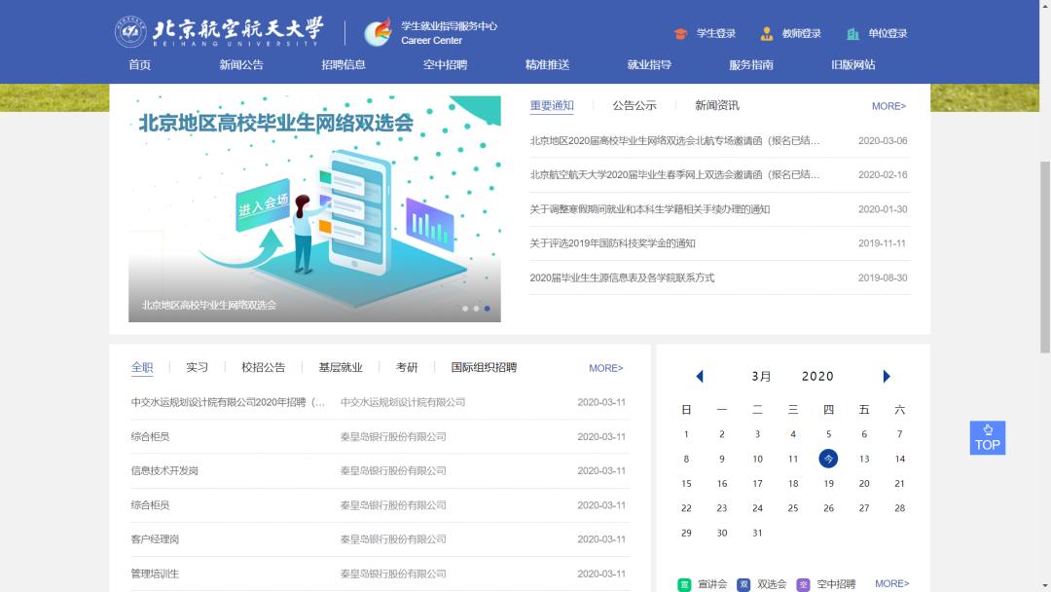Go to next month with right calendar arrow

(x=886, y=376)
